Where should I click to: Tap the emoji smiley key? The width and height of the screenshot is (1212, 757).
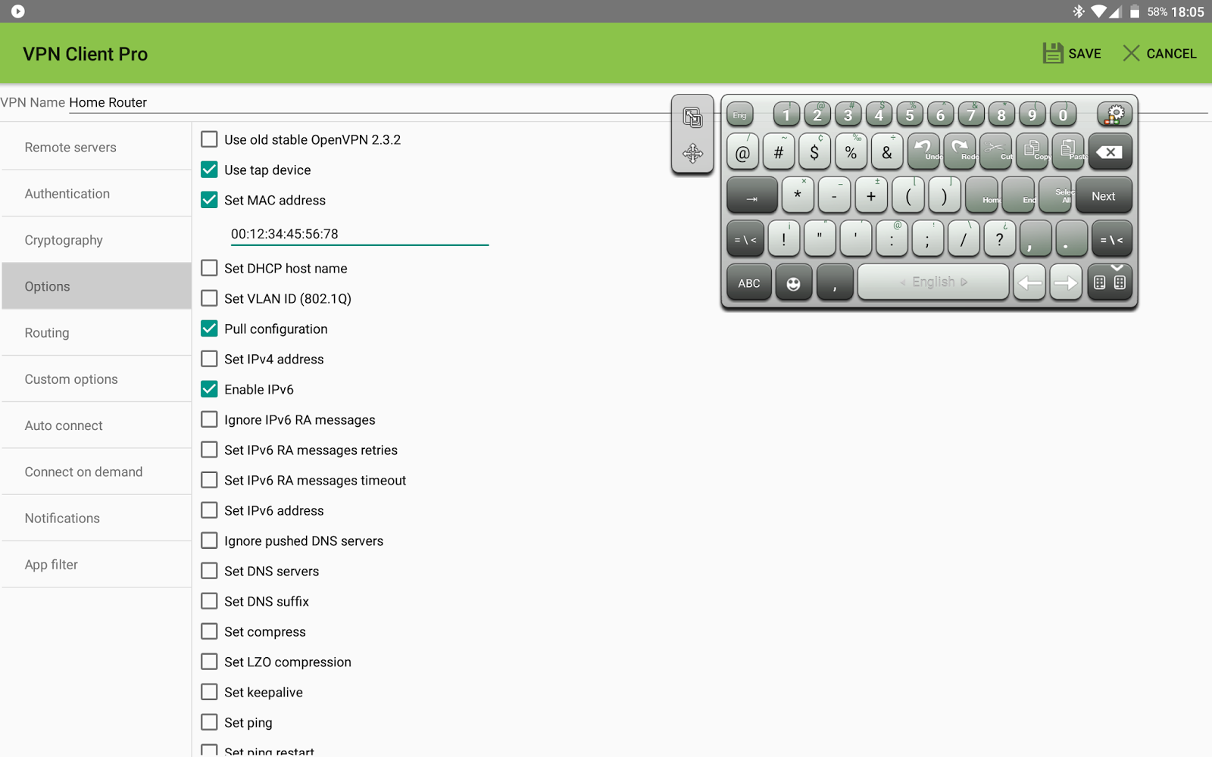pyautogui.click(x=793, y=283)
